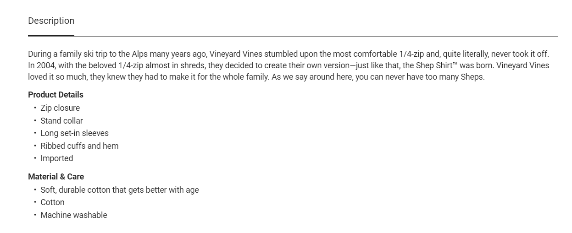Click the word Alps in the description
The width and height of the screenshot is (572, 233).
139,54
